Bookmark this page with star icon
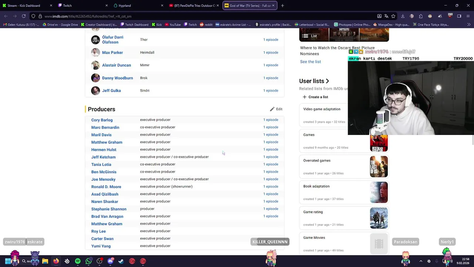Viewport: 474px width, 267px height. 393,16
